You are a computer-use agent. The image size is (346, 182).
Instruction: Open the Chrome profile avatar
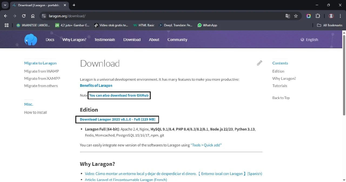point(331,16)
